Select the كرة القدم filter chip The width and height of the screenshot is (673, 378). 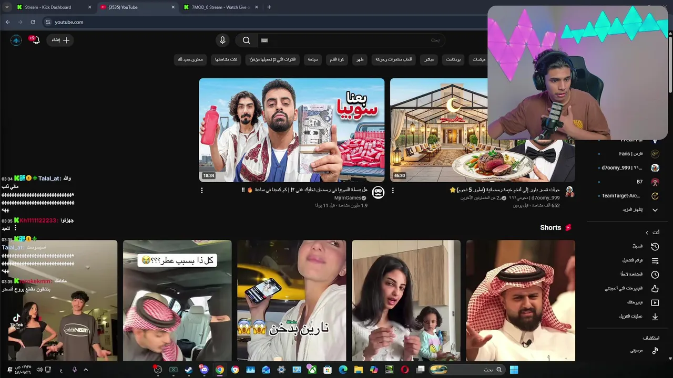337,59
